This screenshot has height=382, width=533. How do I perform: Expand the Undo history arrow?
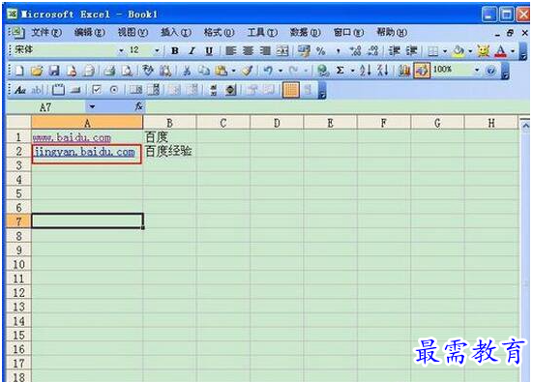(281, 71)
